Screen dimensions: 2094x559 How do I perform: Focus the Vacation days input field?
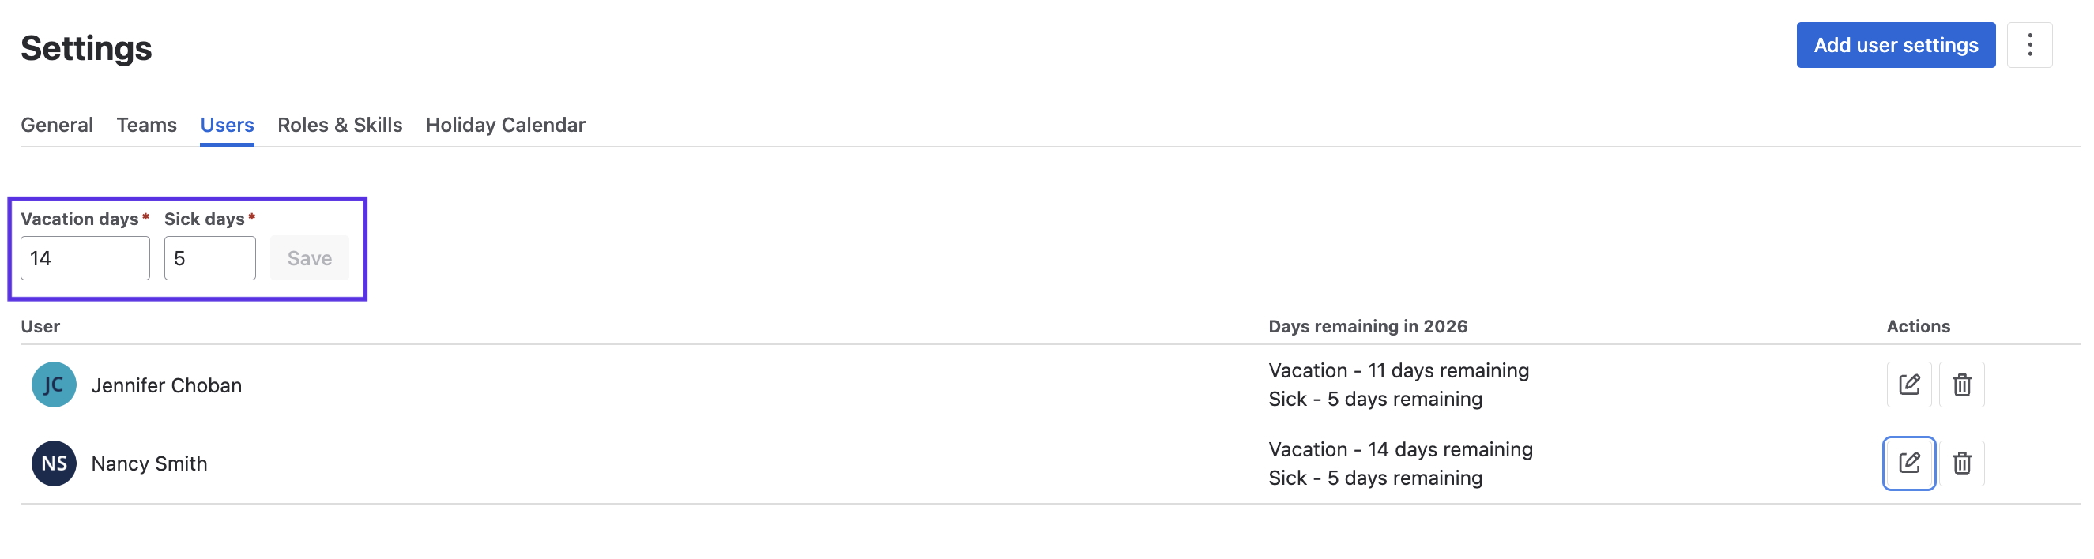point(85,258)
